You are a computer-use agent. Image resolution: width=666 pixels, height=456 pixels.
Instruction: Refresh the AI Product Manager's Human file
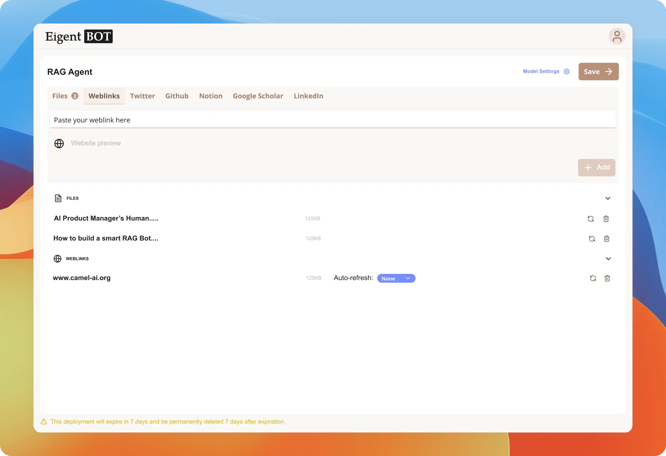591,218
